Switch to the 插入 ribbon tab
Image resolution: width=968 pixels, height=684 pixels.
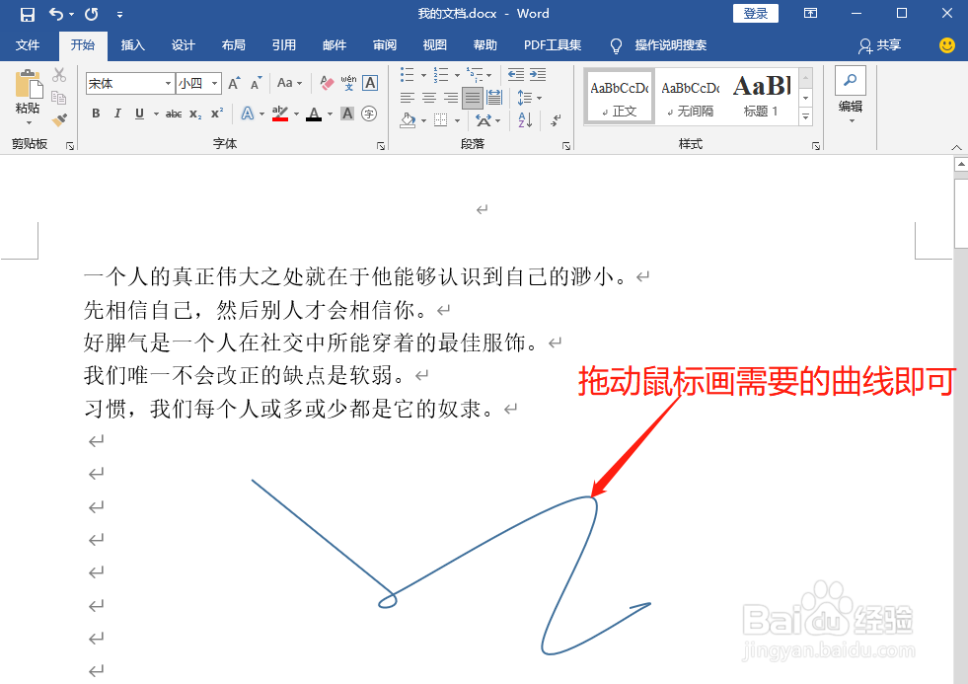pos(133,44)
